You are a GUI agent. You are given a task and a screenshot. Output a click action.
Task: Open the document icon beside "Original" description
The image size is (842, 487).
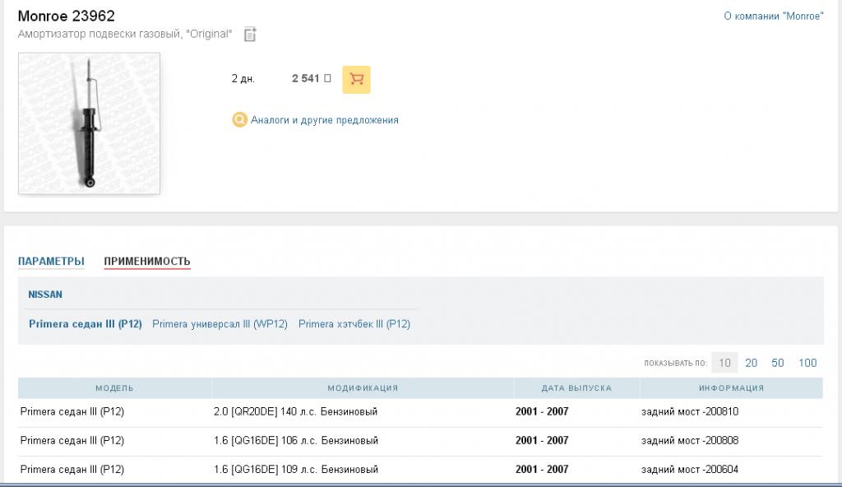click(x=250, y=34)
